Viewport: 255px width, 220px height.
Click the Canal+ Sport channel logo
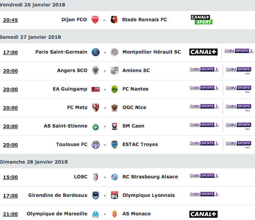tap(202, 20)
